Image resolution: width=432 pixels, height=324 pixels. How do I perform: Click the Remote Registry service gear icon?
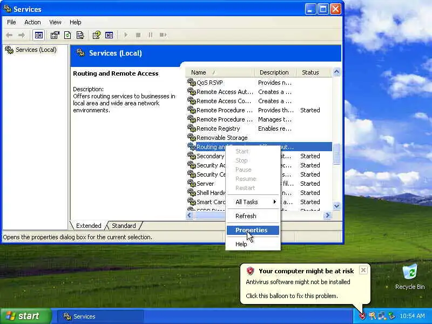pos(192,129)
